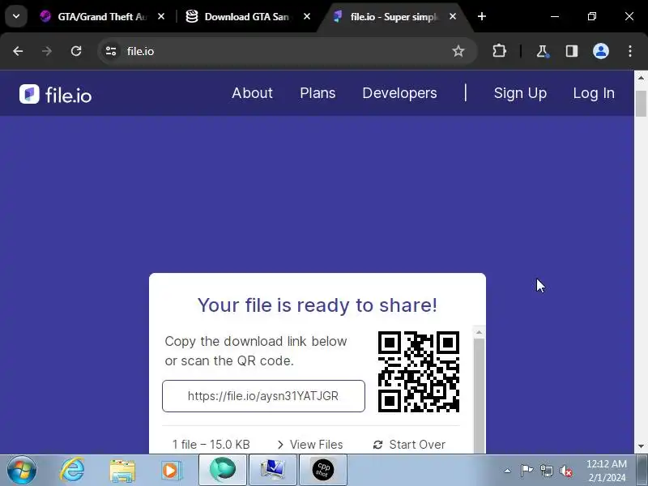Click the Sign Up link
This screenshot has width=648, height=486.
point(520,93)
